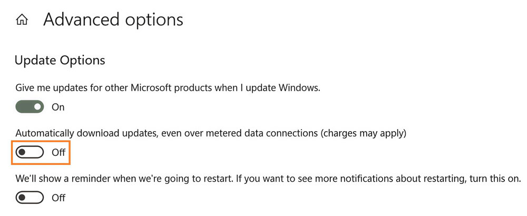Viewport: 527px width, 216px height.
Task: Click the "On" label beside Microsoft products toggle
Action: point(58,107)
